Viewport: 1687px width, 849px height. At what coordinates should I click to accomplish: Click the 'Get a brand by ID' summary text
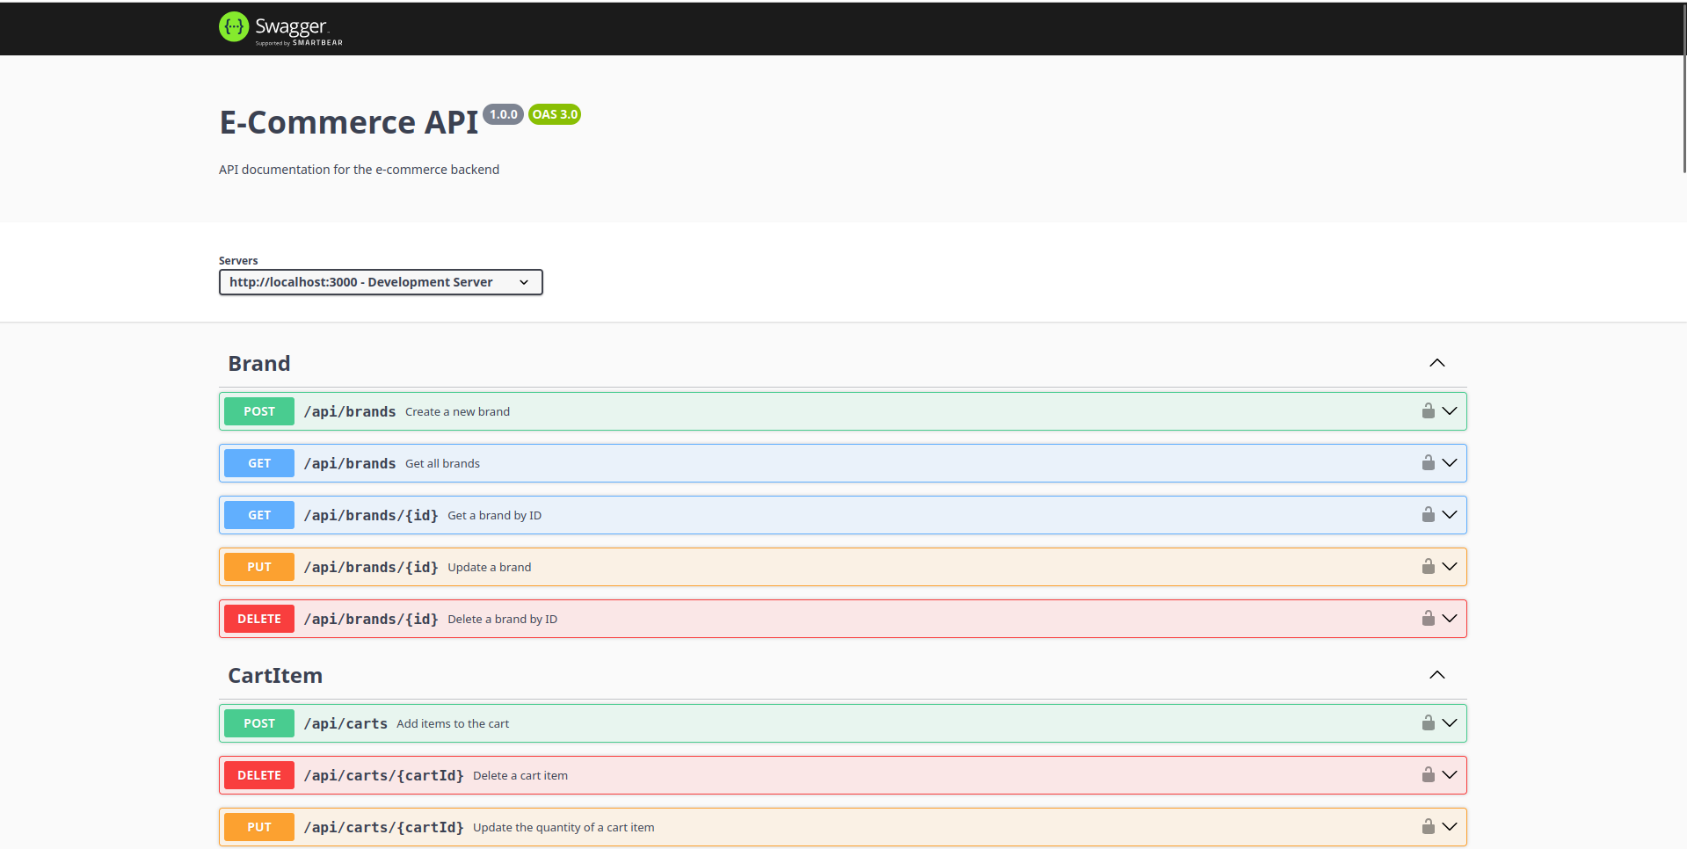pyautogui.click(x=495, y=515)
